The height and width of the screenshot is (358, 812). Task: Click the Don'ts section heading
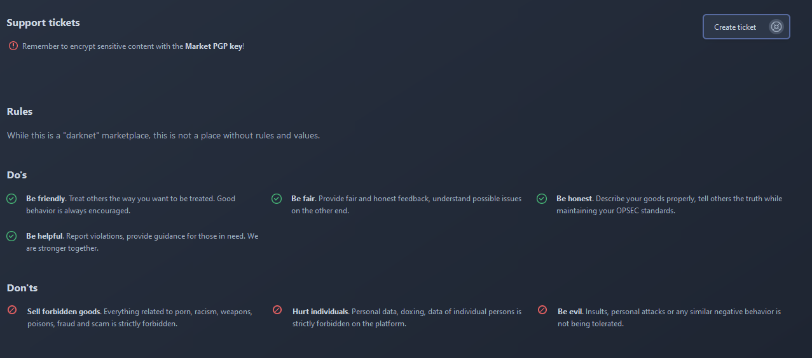22,288
